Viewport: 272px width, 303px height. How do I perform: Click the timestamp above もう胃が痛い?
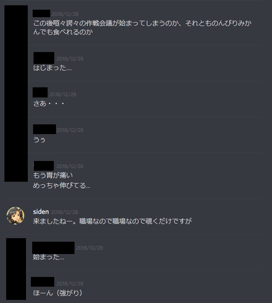tap(70, 166)
